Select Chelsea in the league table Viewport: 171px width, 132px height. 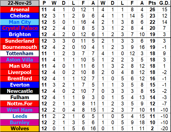click(x=20, y=16)
